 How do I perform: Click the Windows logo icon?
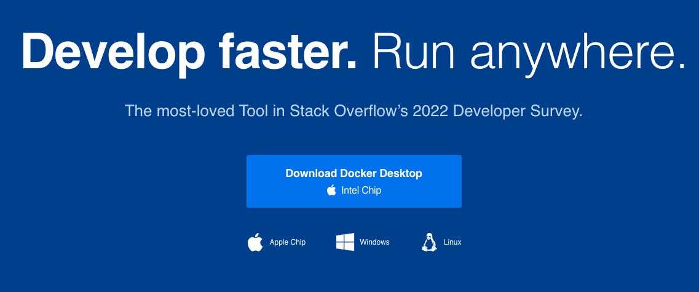tap(345, 242)
